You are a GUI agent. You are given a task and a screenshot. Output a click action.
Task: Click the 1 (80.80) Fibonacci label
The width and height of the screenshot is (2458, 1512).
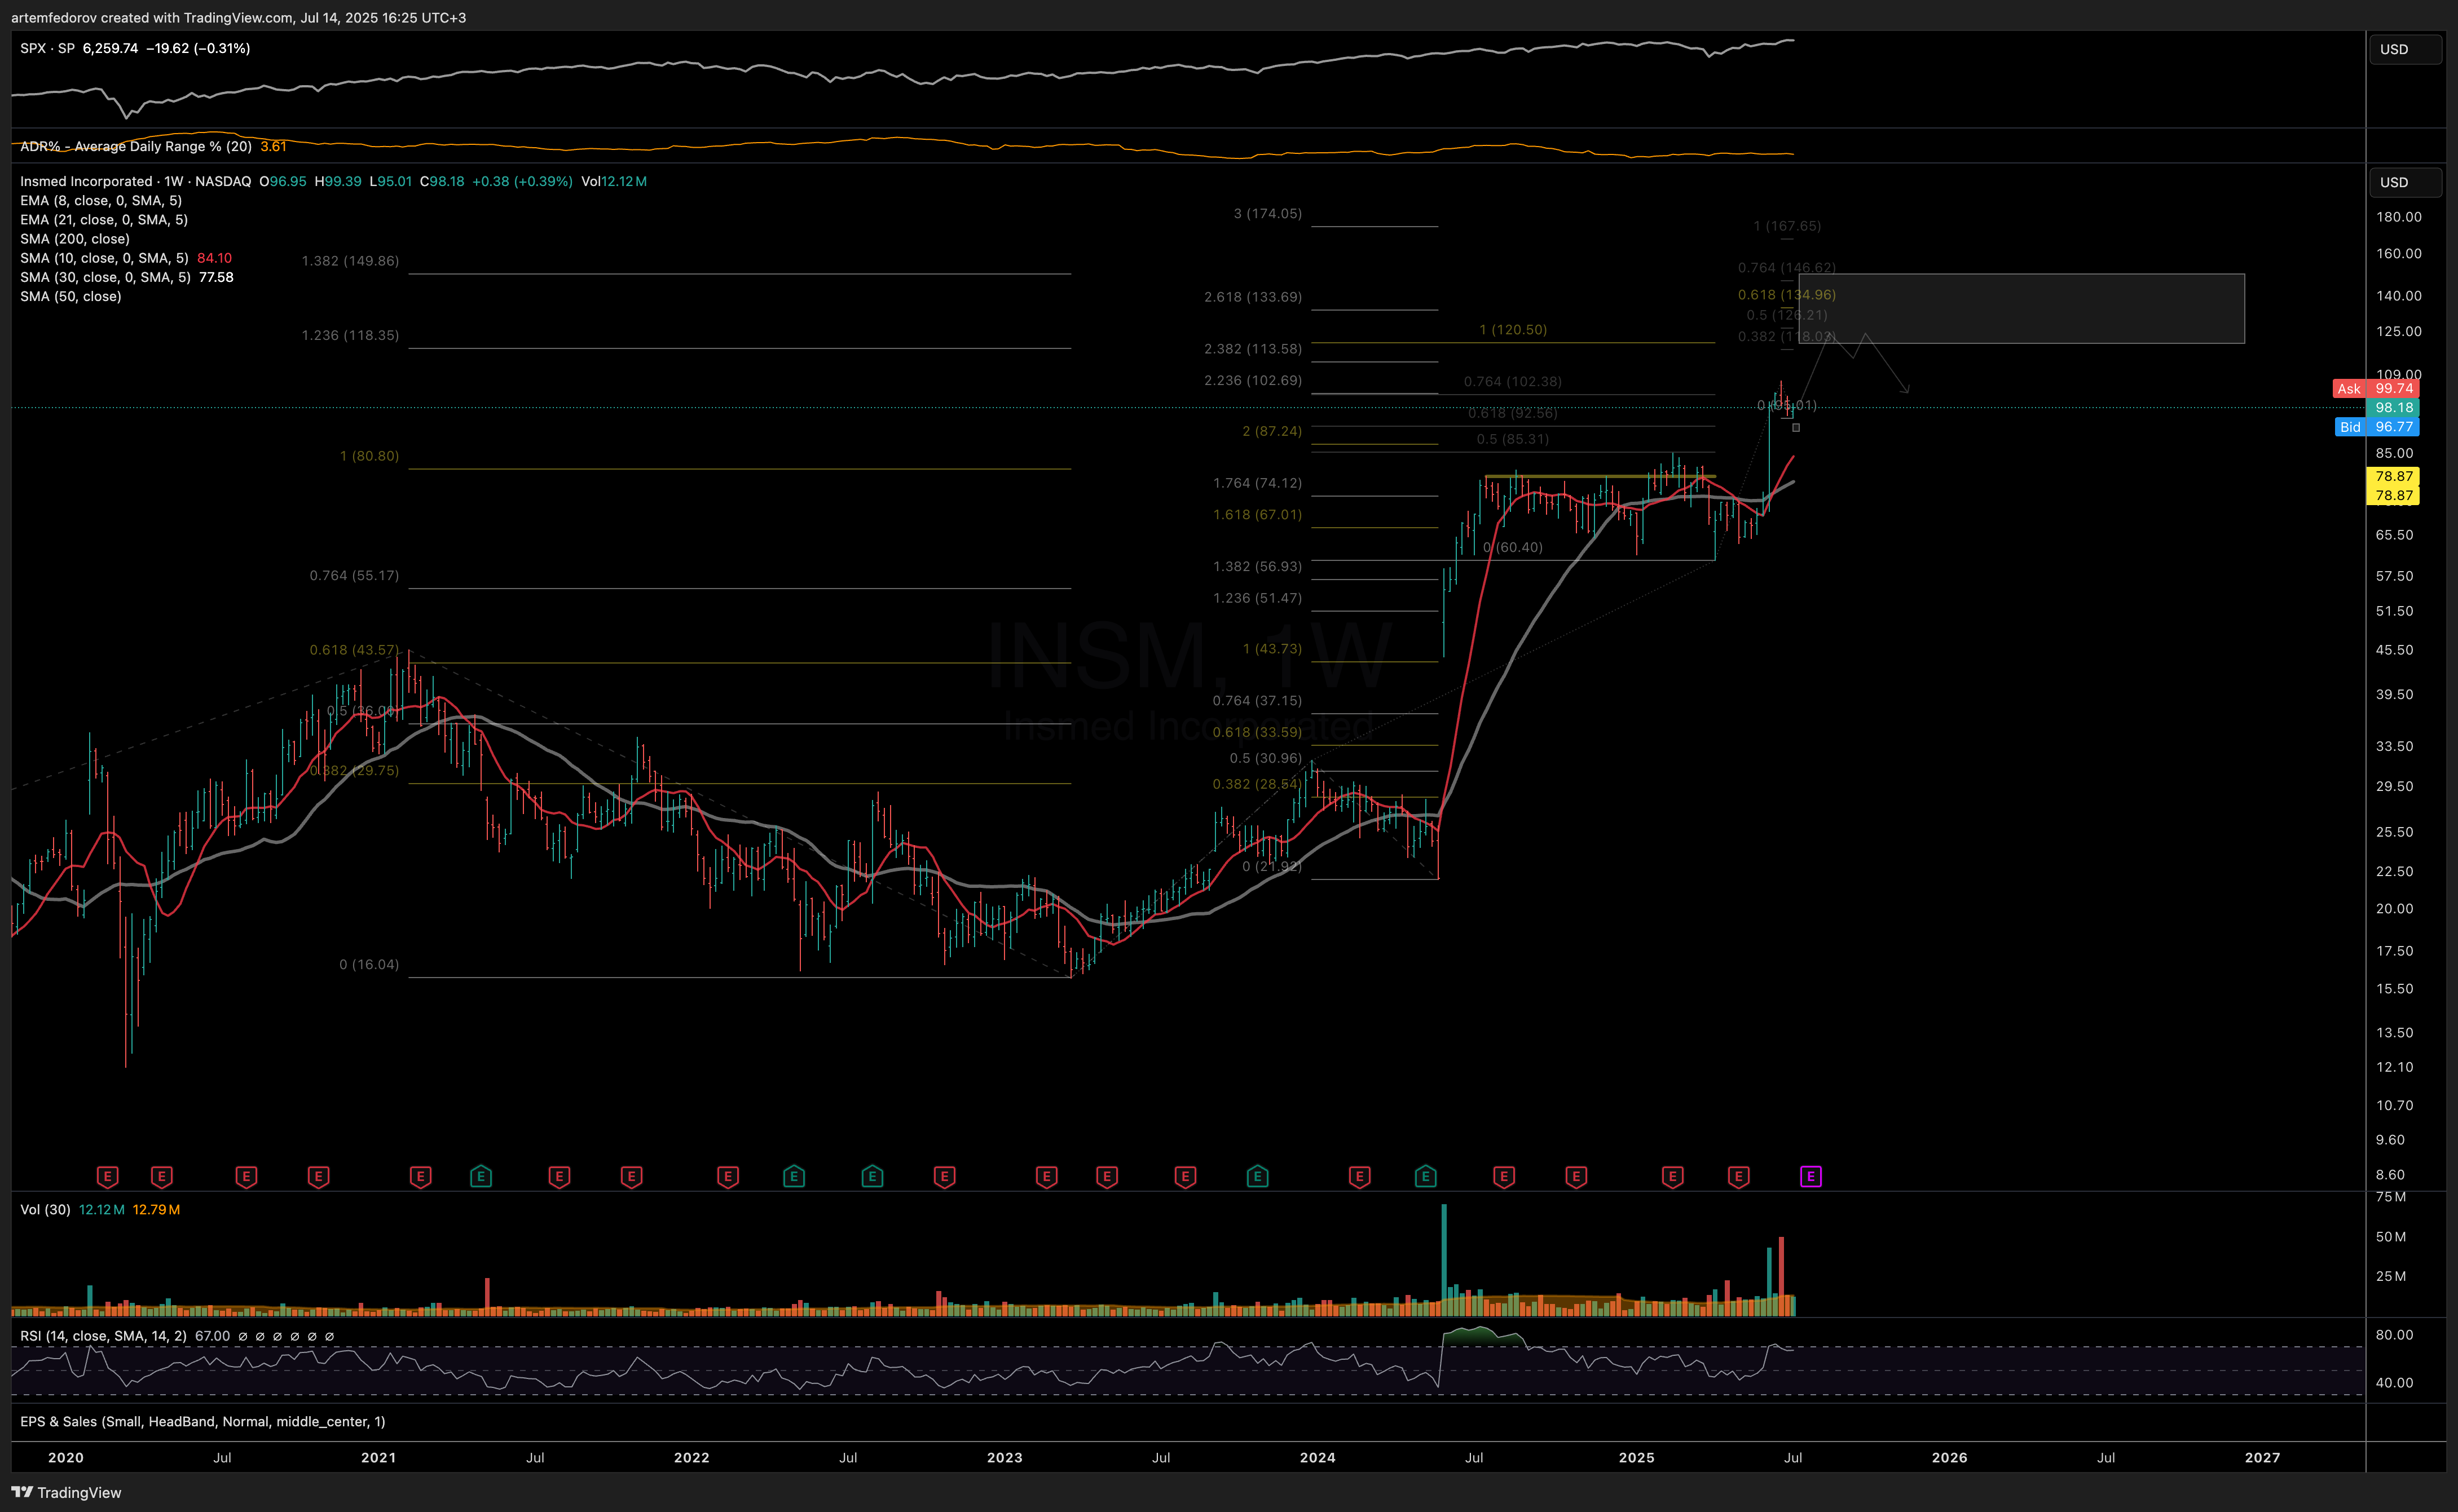click(x=369, y=455)
